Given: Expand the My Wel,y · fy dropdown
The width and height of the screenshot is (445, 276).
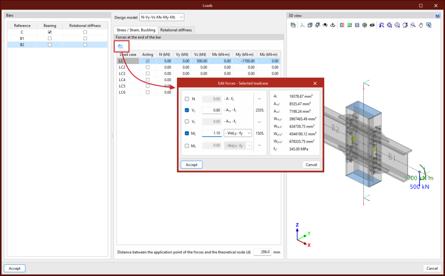Looking at the screenshot, I should tap(238, 133).
